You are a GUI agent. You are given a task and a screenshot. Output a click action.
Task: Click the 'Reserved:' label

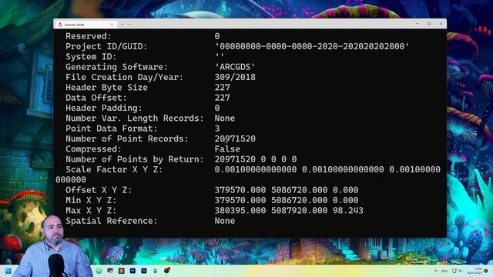click(89, 36)
